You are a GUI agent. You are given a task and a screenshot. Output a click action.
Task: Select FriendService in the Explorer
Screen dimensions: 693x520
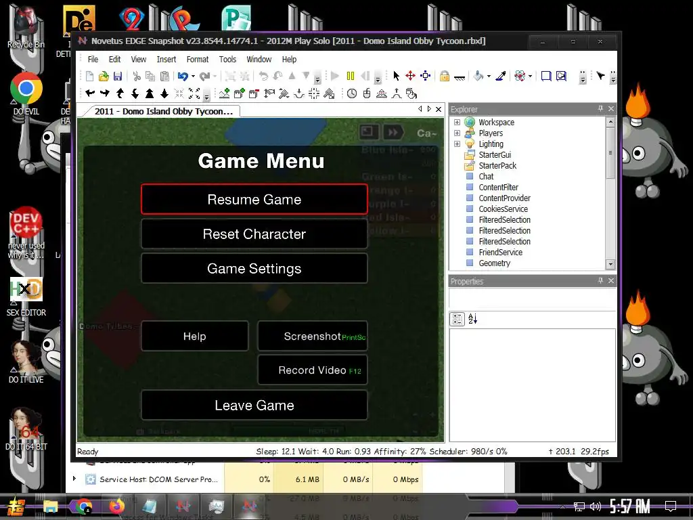tap(500, 252)
